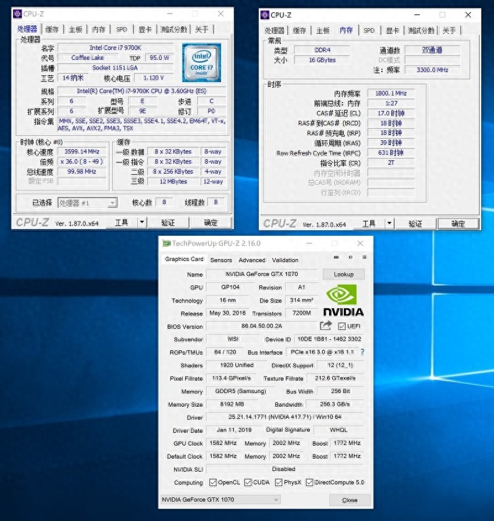
Task: Click the NVIDIA logo in GPU-Z
Action: tap(343, 301)
